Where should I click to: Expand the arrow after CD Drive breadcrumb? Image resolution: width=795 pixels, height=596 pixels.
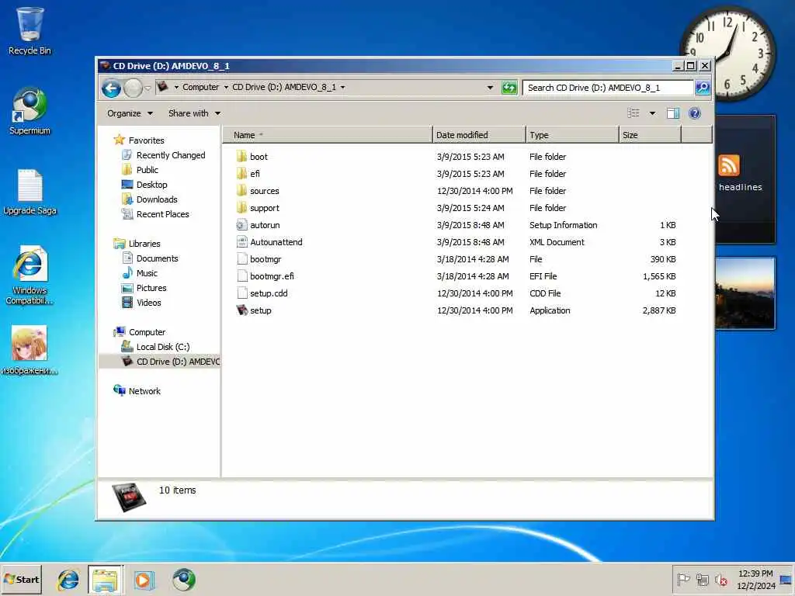click(342, 87)
